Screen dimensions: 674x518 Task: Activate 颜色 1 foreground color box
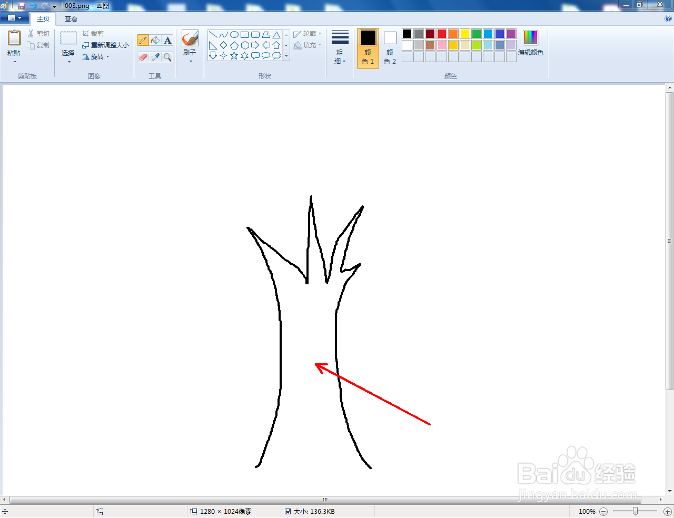coord(368,48)
